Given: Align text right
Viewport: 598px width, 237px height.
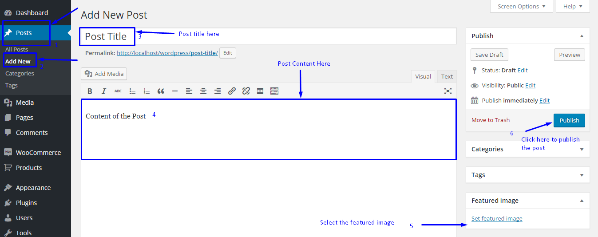Looking at the screenshot, I should pos(218,91).
